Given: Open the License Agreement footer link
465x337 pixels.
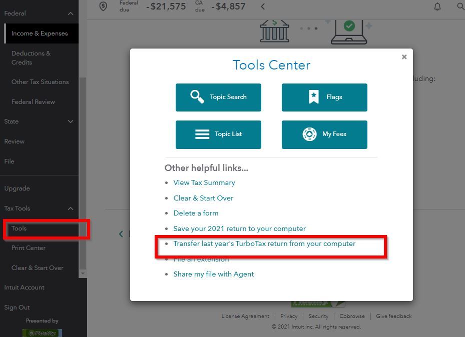Looking at the screenshot, I should (245, 316).
